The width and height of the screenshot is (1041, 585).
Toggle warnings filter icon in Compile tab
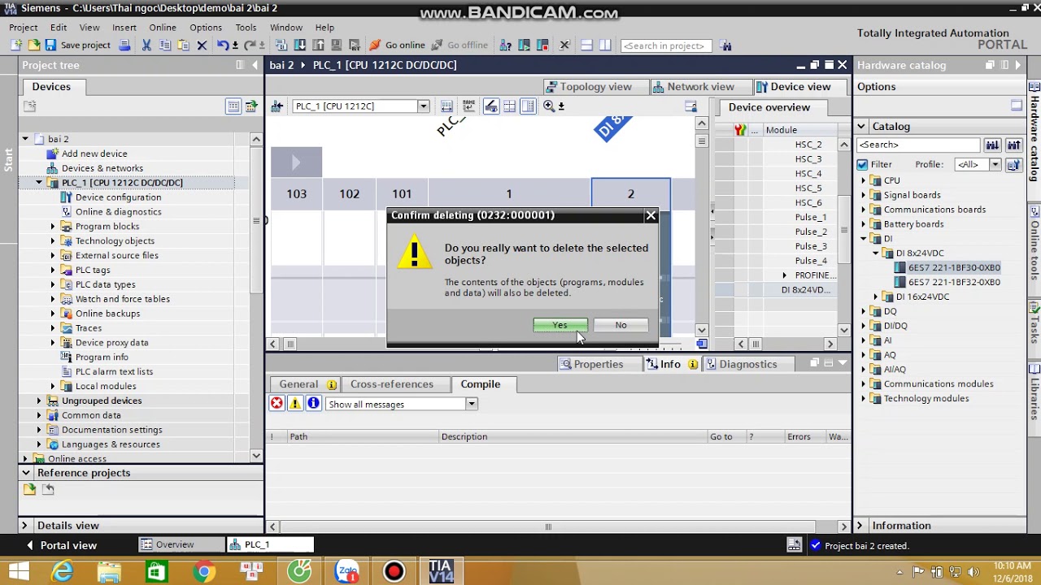(x=295, y=404)
